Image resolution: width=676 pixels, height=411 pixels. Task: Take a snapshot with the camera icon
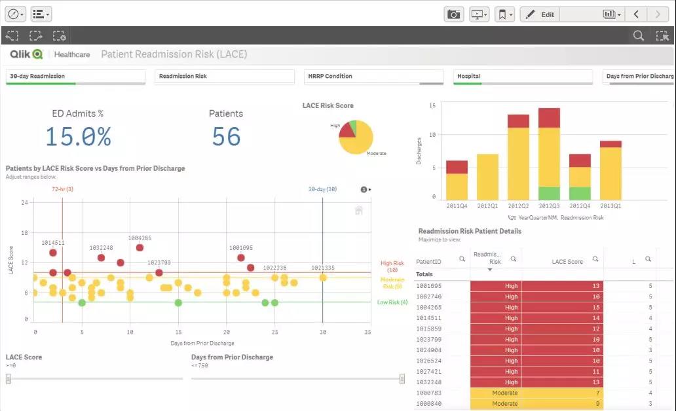453,14
